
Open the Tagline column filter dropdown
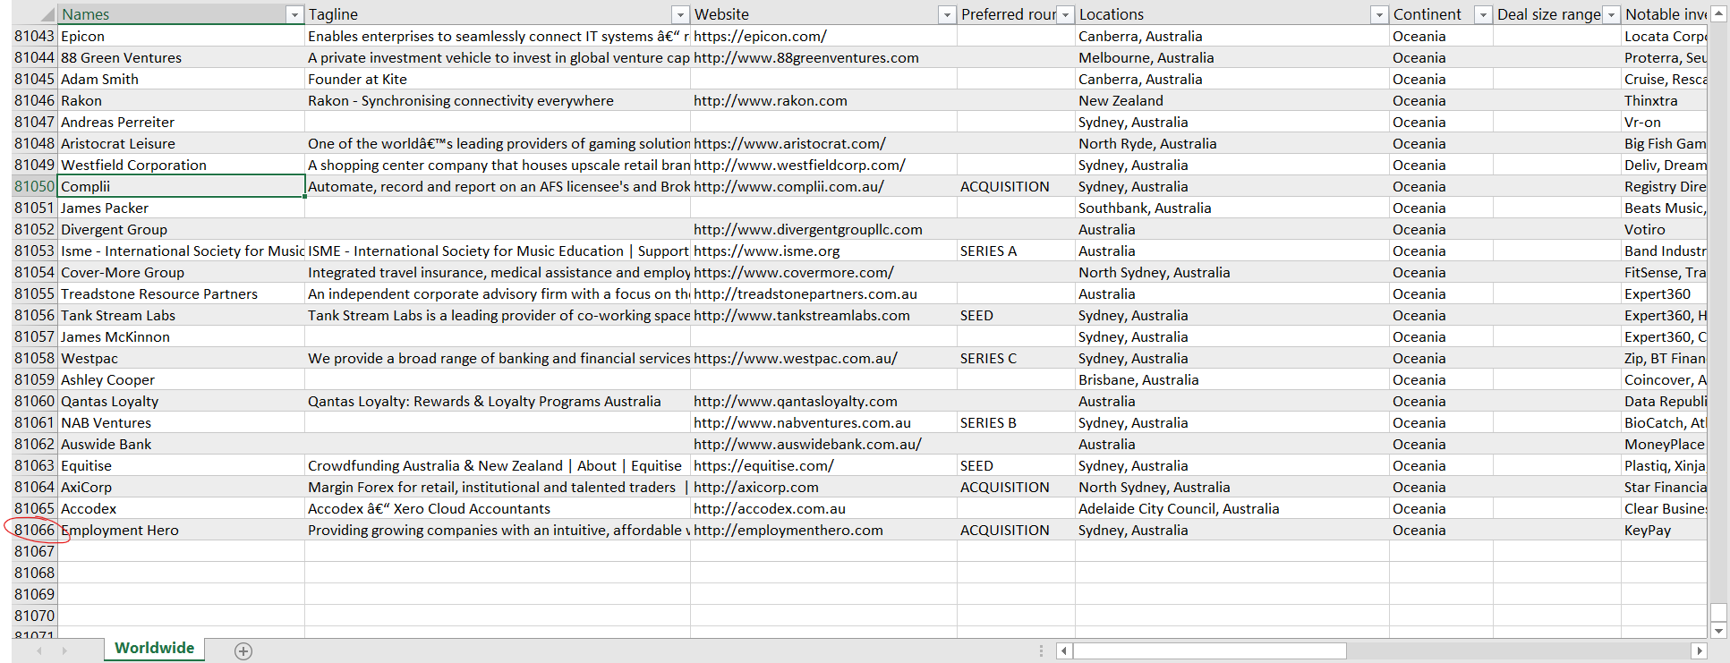coord(680,14)
